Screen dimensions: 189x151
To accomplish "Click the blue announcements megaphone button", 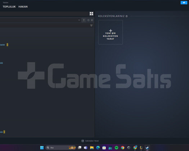I will (x=184, y=3).
